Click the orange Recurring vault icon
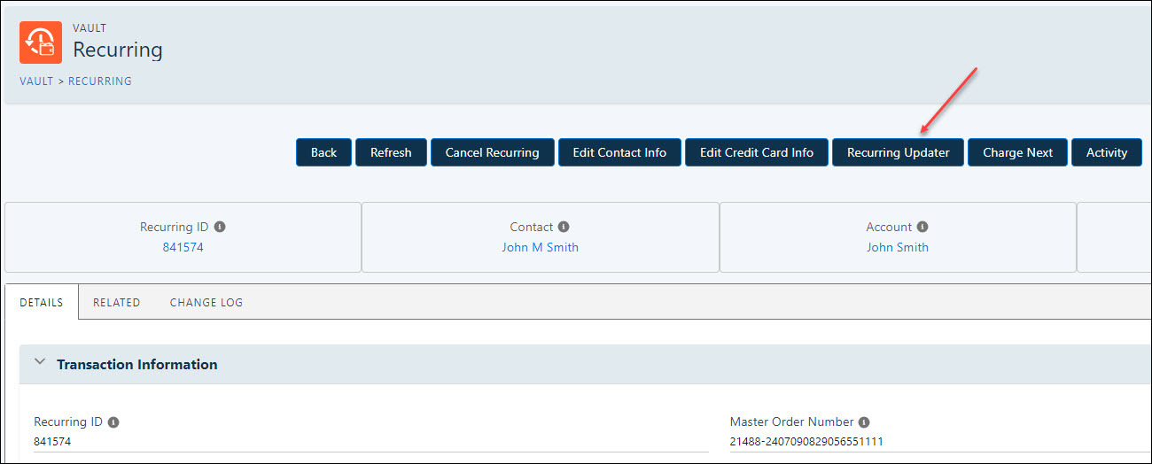This screenshot has width=1152, height=464. tap(41, 43)
